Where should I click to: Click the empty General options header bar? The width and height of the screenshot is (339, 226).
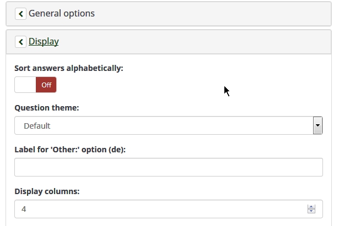tap(220, 14)
